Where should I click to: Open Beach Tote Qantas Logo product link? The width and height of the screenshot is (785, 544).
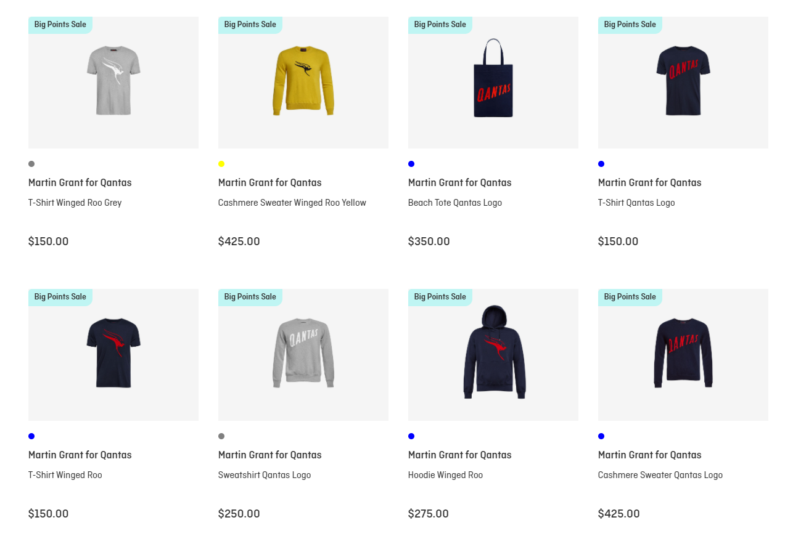(454, 203)
